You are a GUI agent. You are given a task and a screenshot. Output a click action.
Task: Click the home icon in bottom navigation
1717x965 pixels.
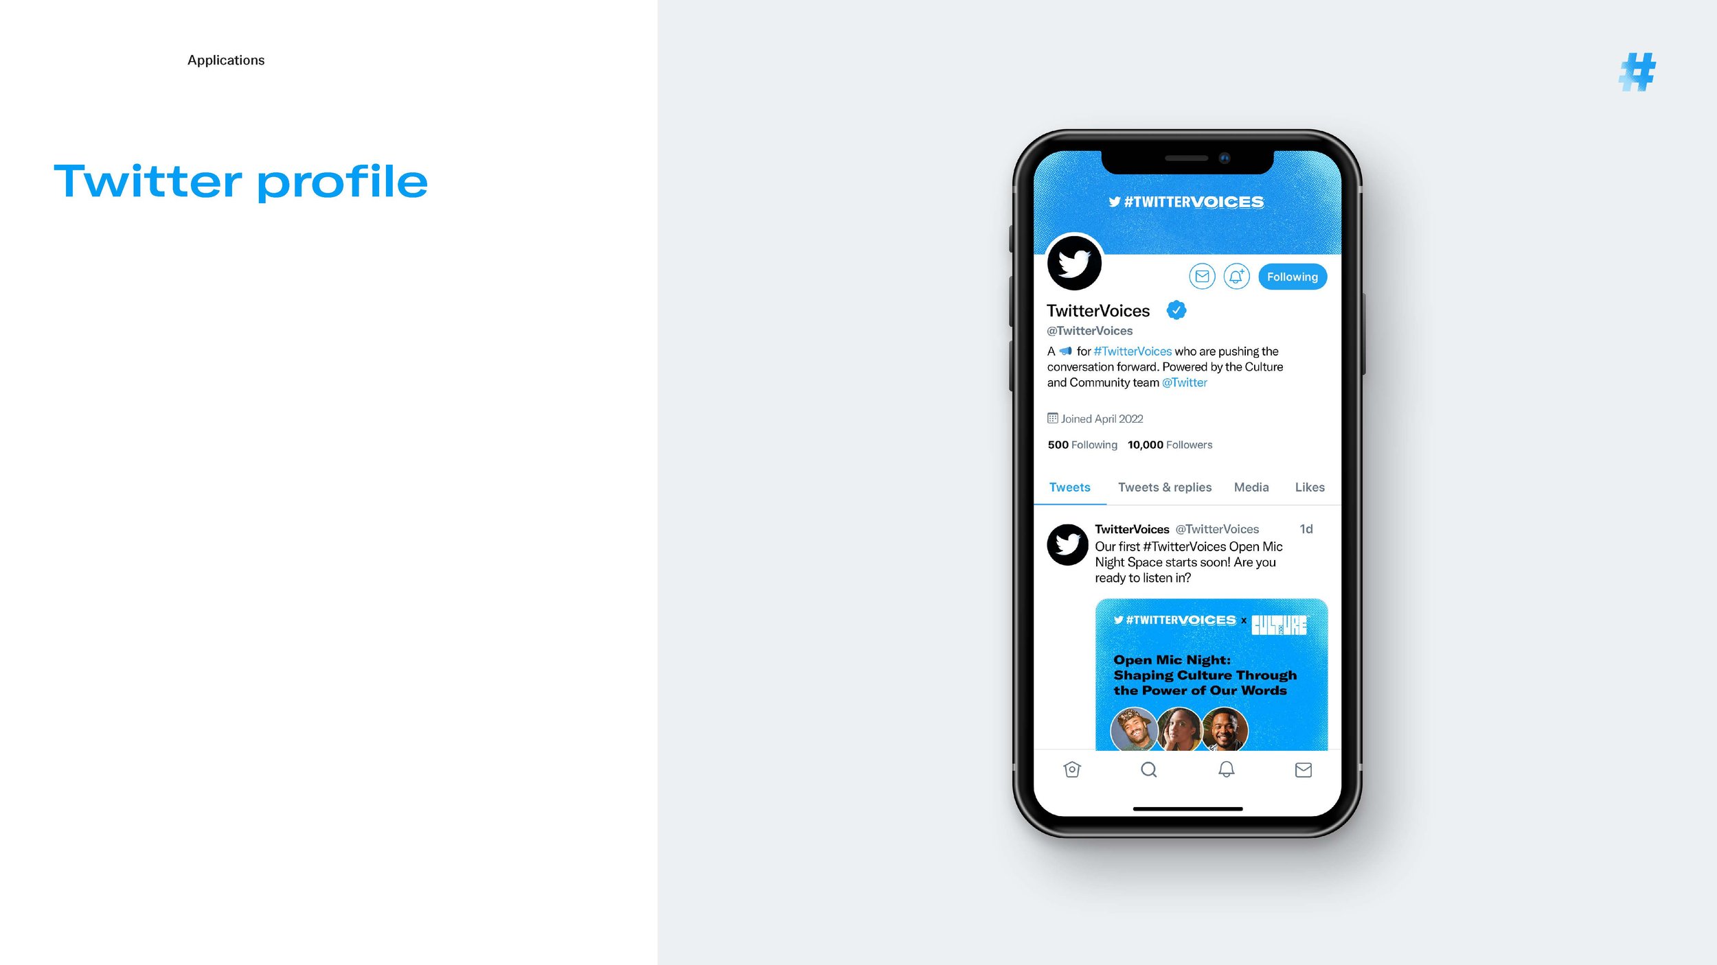pos(1071,769)
